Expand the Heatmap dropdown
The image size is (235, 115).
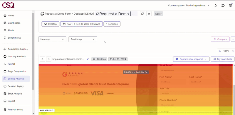pyautogui.click(x=52, y=39)
